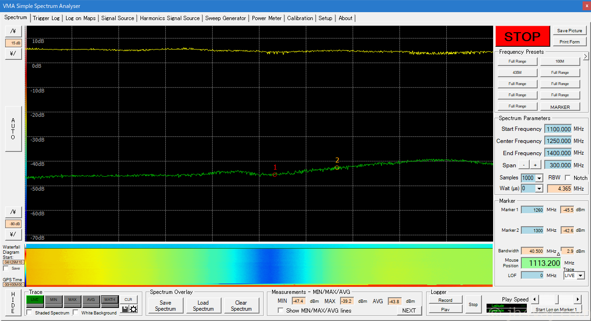Check the waterfall Save checkbox
Screen dimensions: 591x321
point(6,268)
